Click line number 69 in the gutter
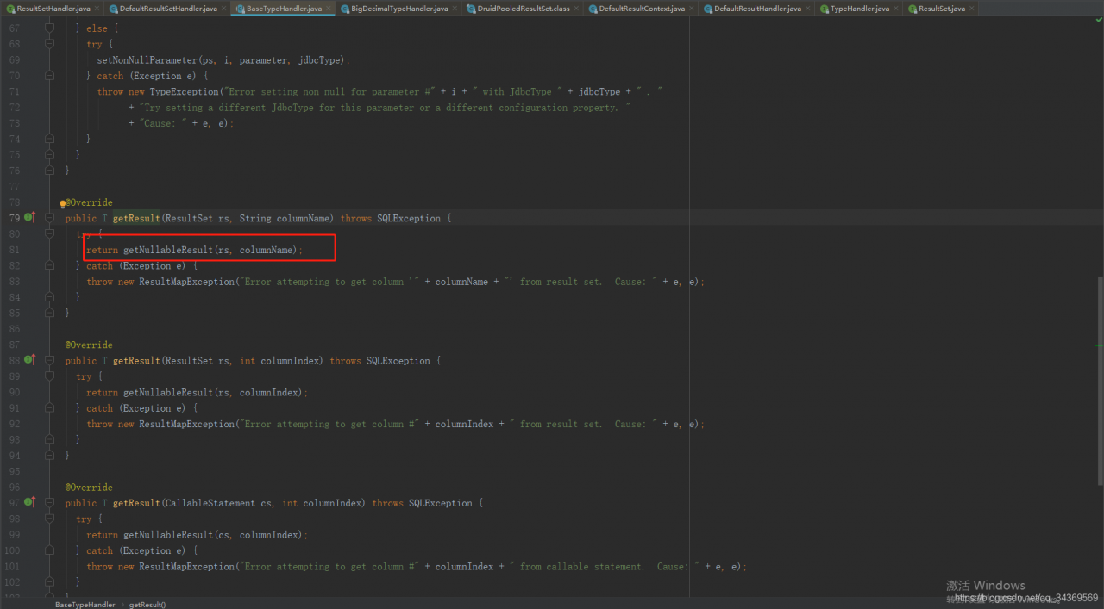This screenshot has height=609, width=1104. (x=14, y=60)
